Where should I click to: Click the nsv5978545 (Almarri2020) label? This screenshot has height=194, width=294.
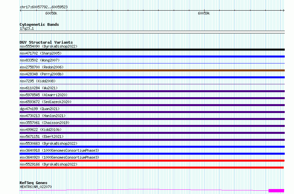[44, 95]
